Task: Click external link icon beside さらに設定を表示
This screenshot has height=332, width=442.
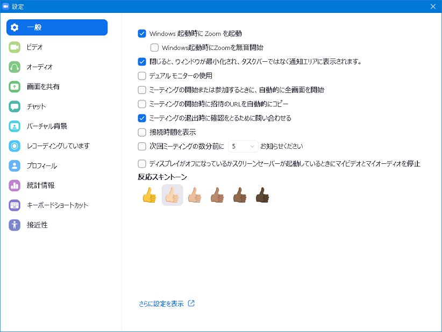Action: (191, 304)
